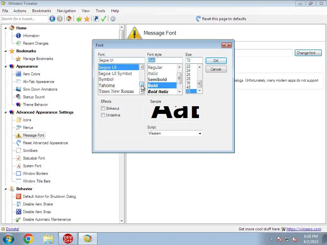Screen dimensions: 327x245
Task: Click the Scrollbars icon in tree
Action: 18,151
